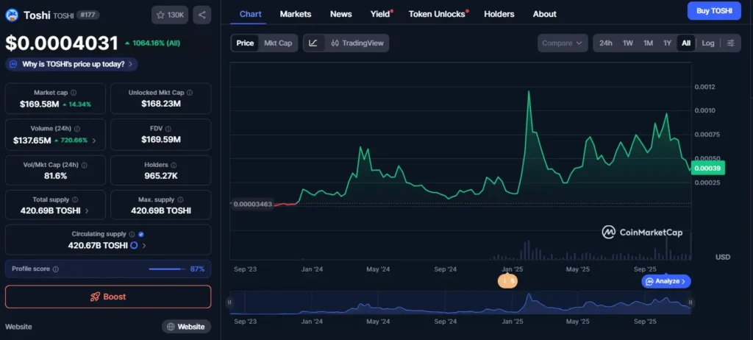The height and width of the screenshot is (340, 753).
Task: Click the 965.27K holders value
Action: click(x=161, y=176)
